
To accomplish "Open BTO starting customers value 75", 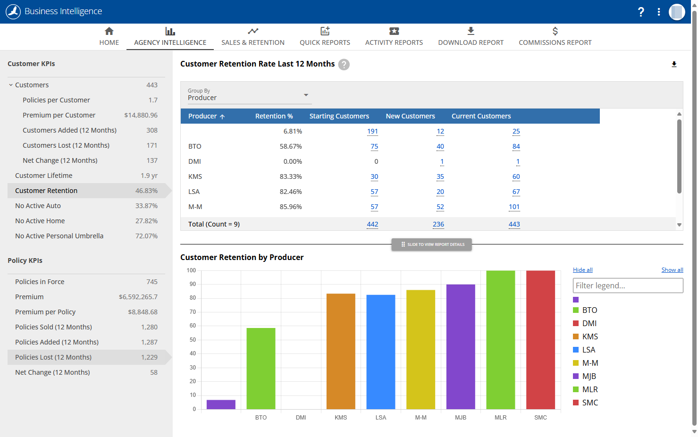I will 374,146.
